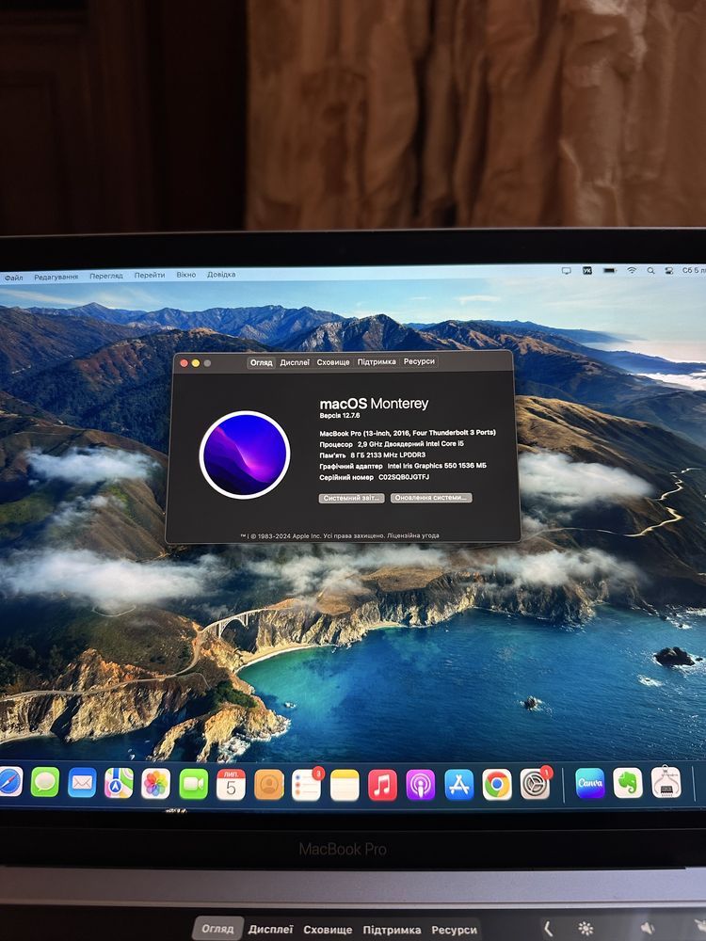Launch Messages from the Dock
Image resolution: width=706 pixels, height=941 pixels.
(x=45, y=782)
